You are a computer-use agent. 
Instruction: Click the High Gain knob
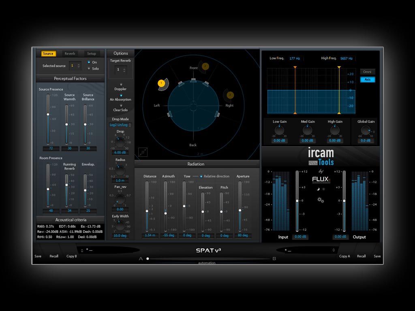tap(335, 130)
